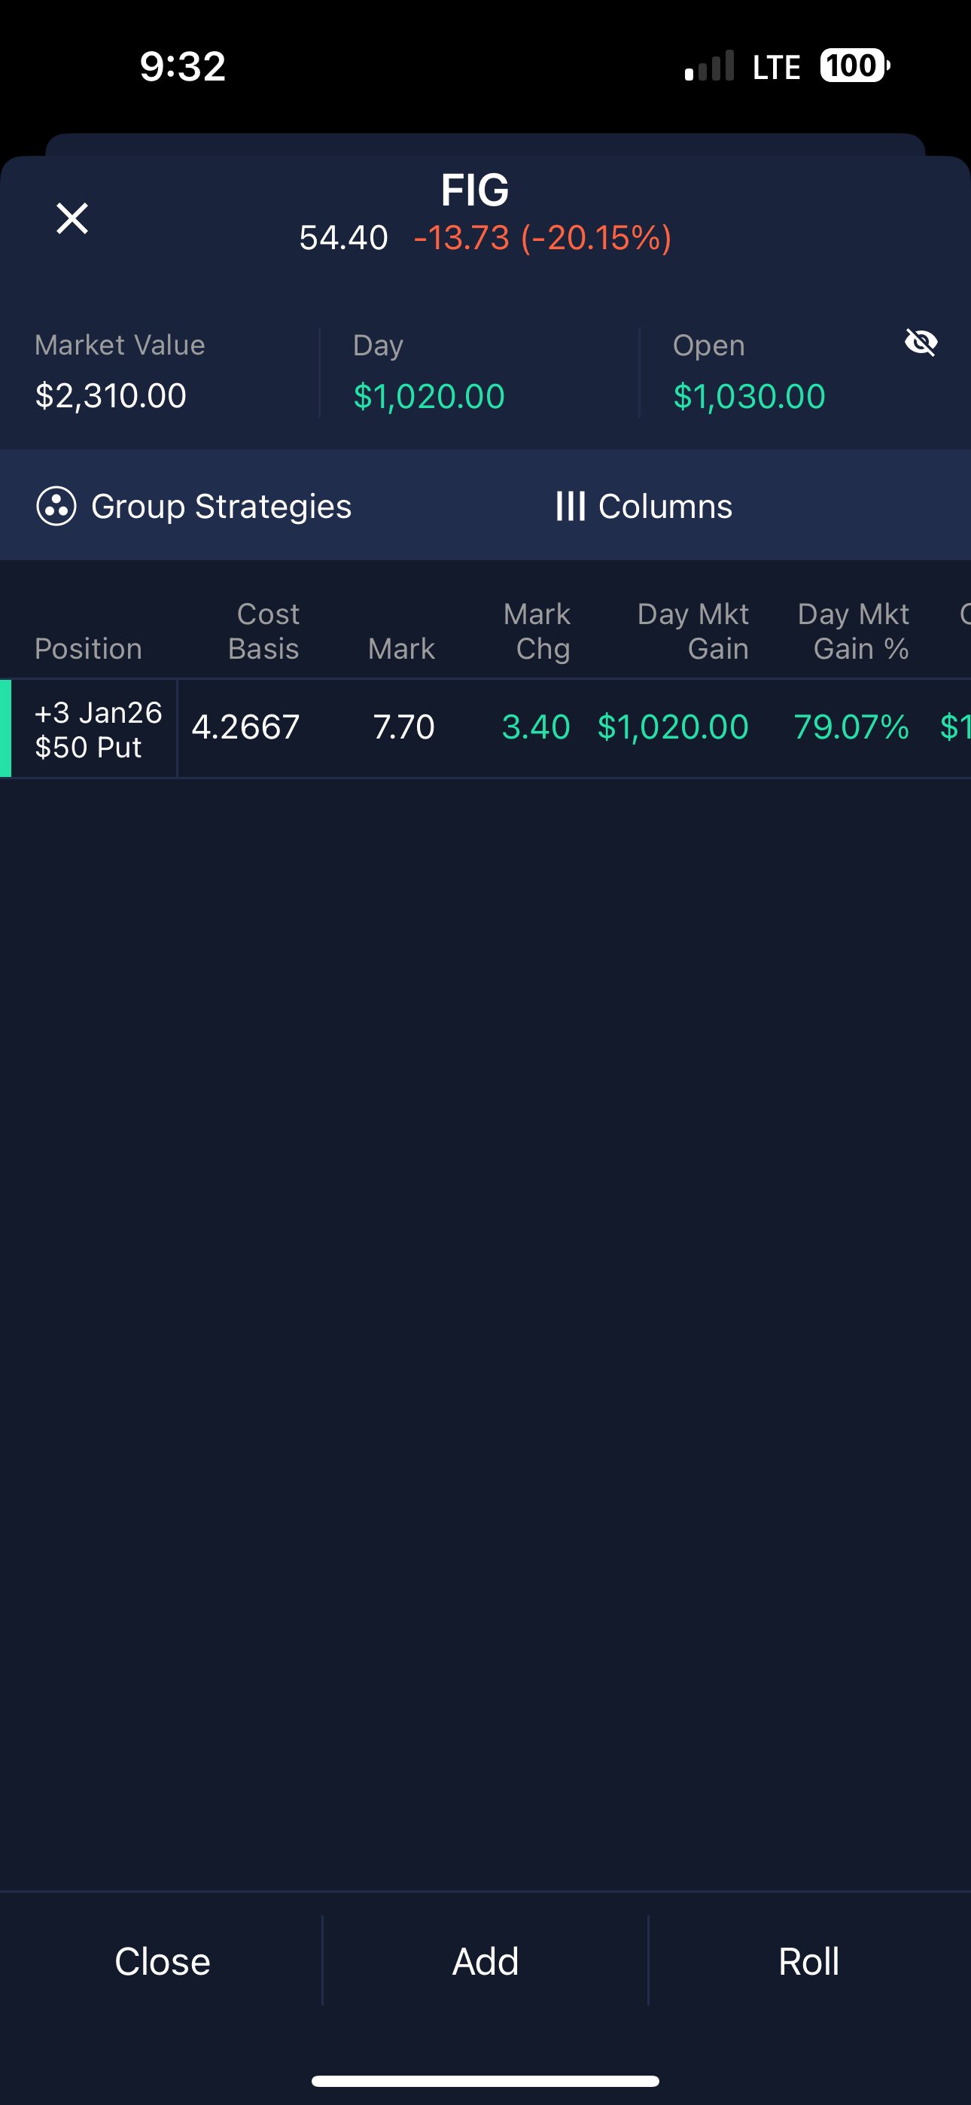
Task: Tap Day Mkt Gain column header
Action: [x=692, y=631]
